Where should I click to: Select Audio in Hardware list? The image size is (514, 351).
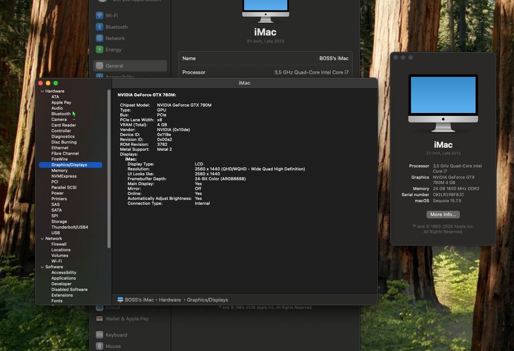coord(57,108)
